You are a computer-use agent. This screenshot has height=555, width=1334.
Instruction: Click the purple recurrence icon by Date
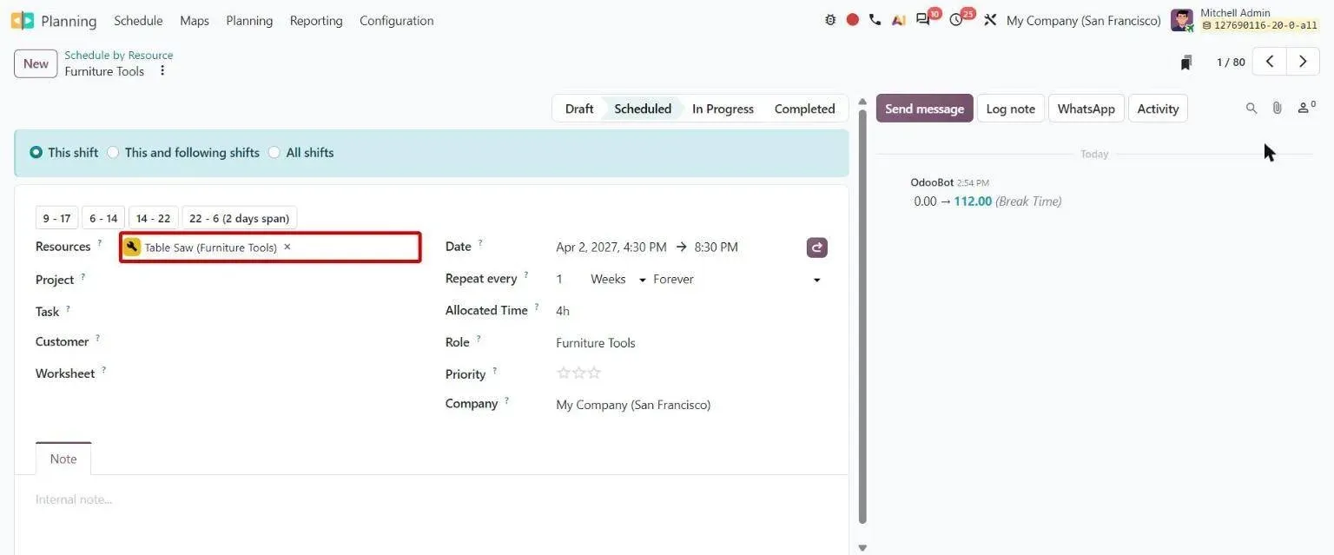click(x=816, y=248)
